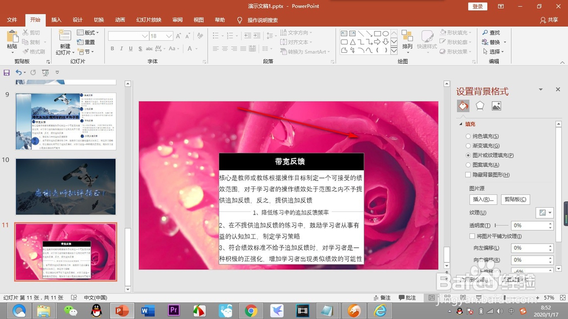Click the Clipboard (剪贴板) picture source button

pos(515,199)
